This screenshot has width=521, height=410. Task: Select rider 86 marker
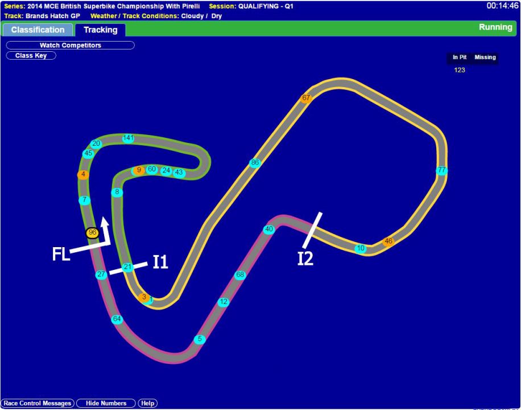(x=255, y=163)
